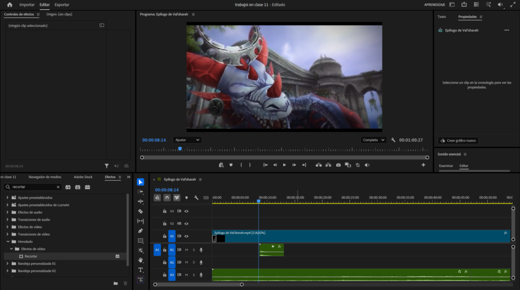Click the Extract button
520x290 pixels.
point(329,165)
